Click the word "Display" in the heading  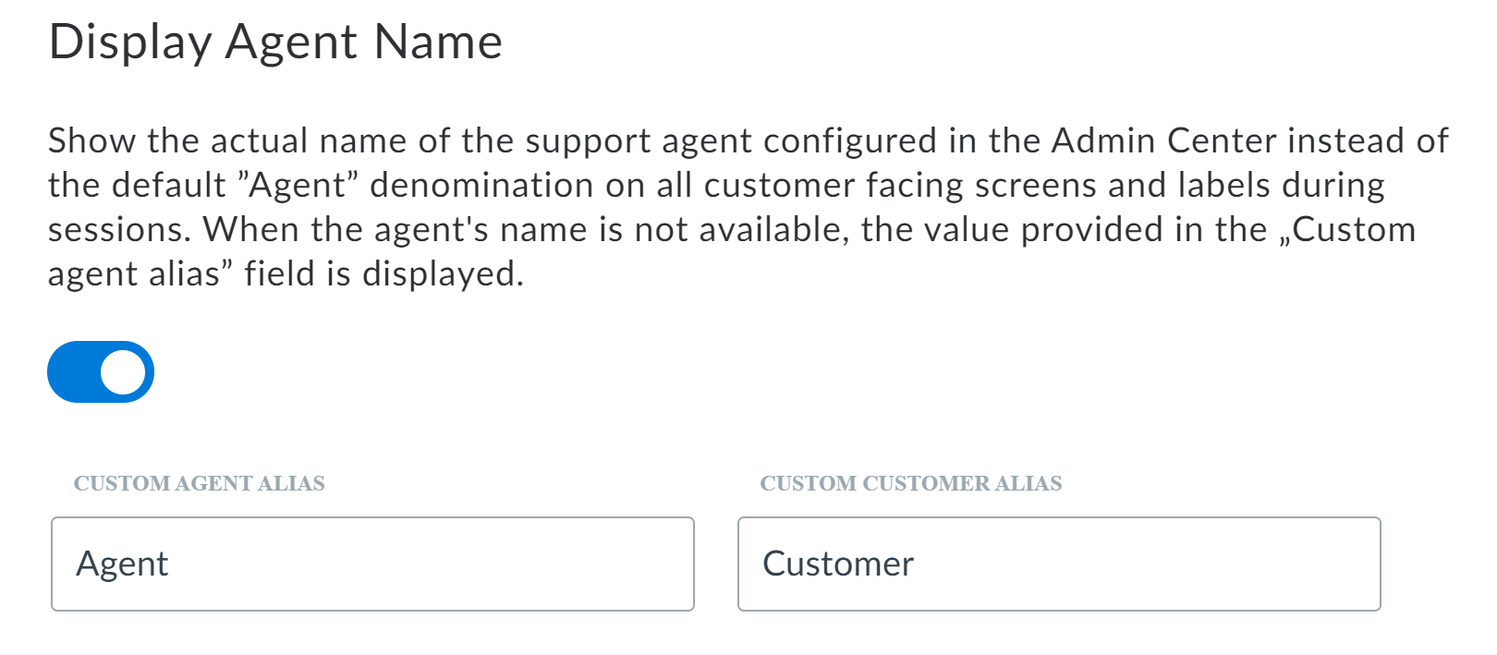(130, 42)
